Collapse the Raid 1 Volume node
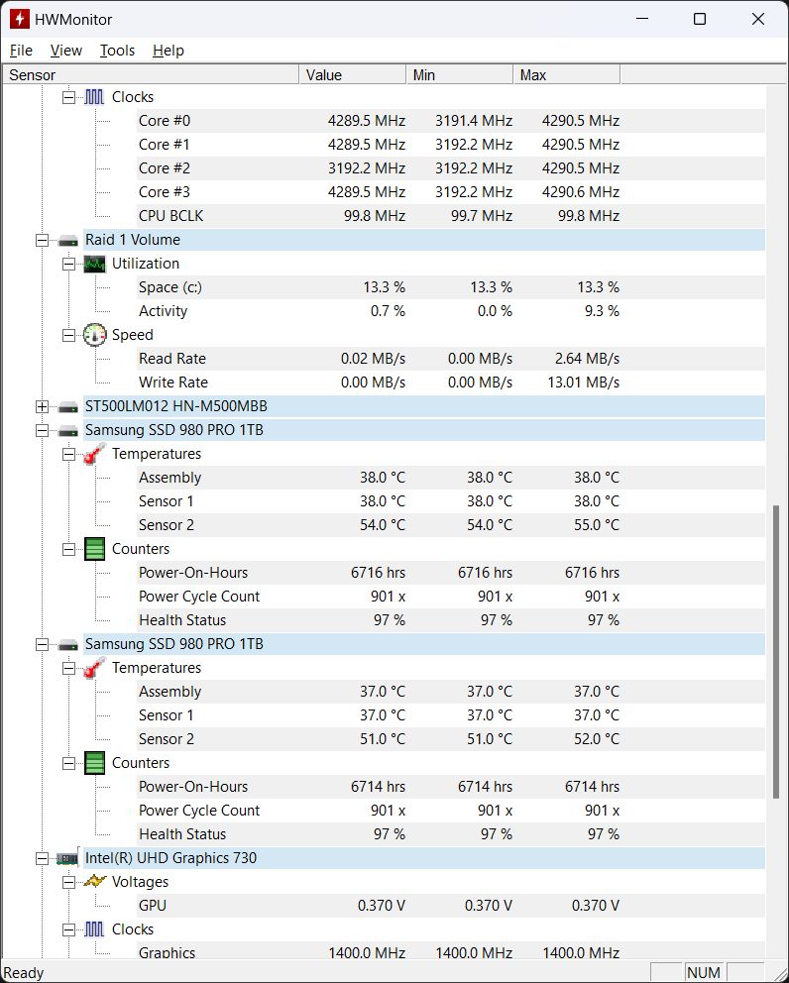The height and width of the screenshot is (983, 789). coord(42,240)
